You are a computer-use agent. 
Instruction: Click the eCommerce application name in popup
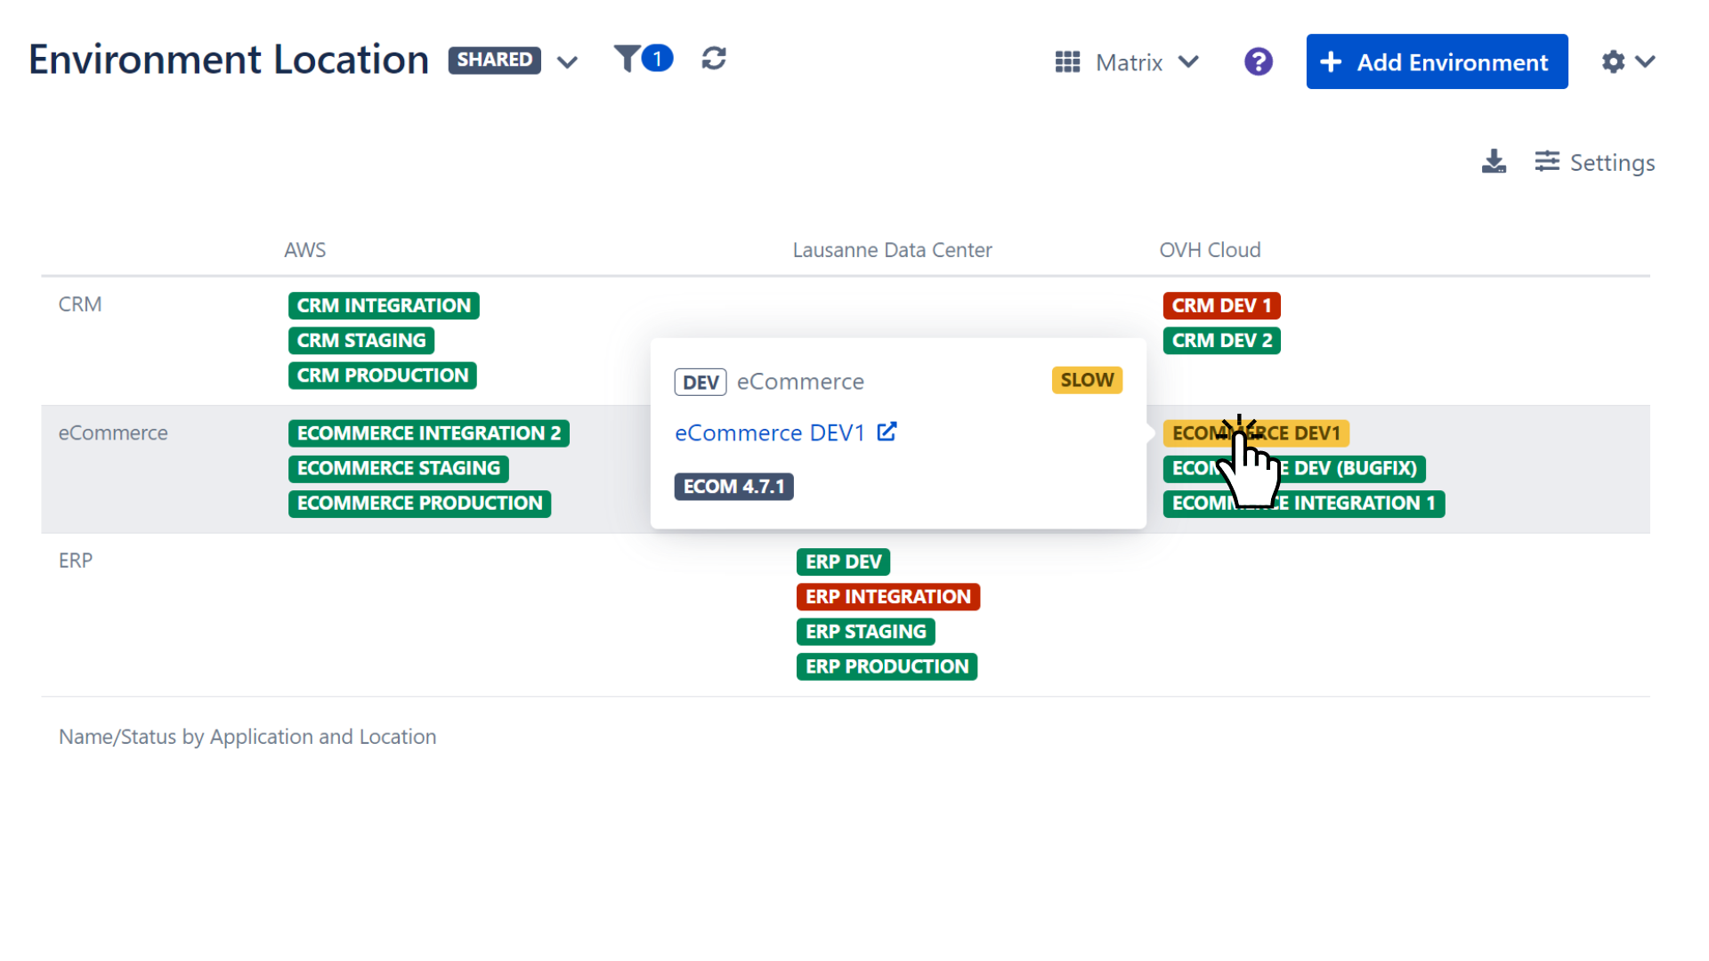point(800,382)
